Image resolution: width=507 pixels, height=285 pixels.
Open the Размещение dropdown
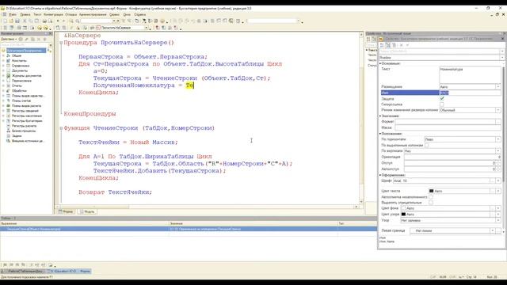coord(498,86)
